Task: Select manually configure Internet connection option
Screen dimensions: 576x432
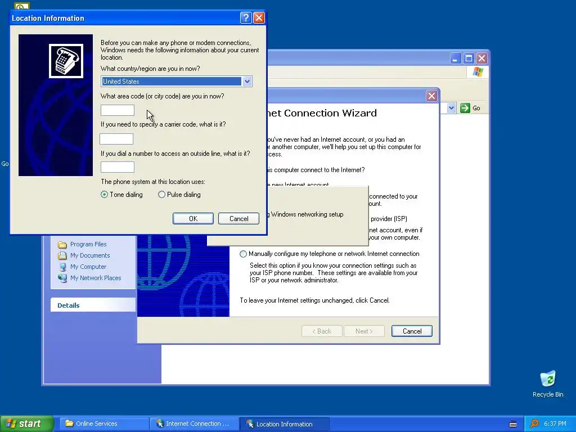Action: [243, 254]
